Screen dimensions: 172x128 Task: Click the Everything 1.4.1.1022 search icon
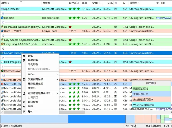point(2,44)
